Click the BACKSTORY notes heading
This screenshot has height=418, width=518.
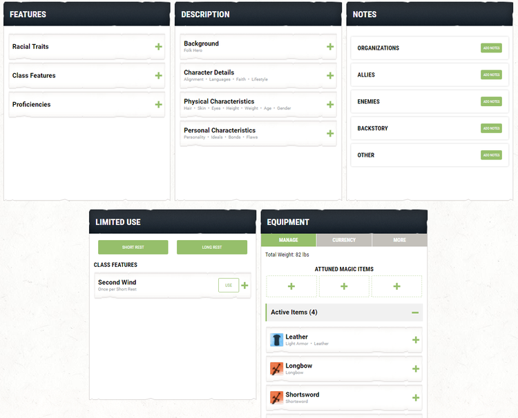372,128
